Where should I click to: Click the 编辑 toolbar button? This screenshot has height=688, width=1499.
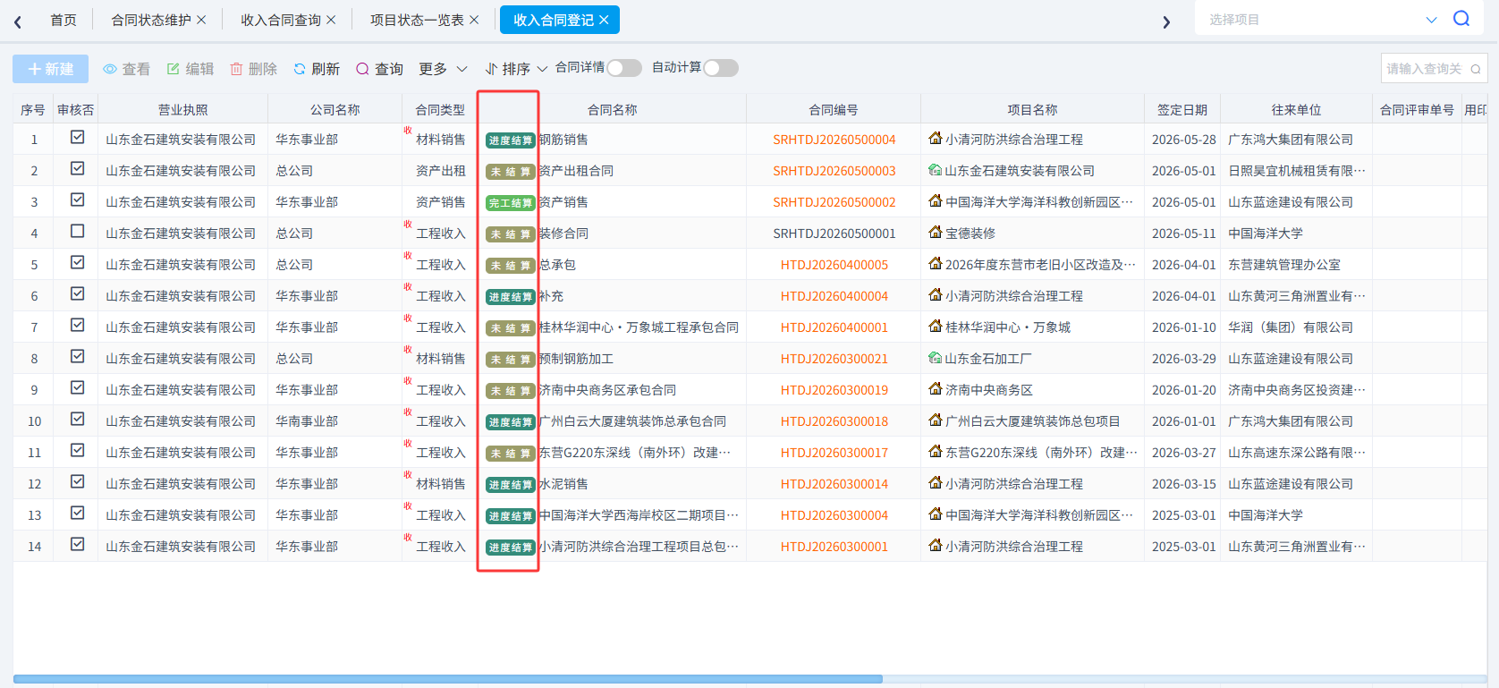[191, 69]
